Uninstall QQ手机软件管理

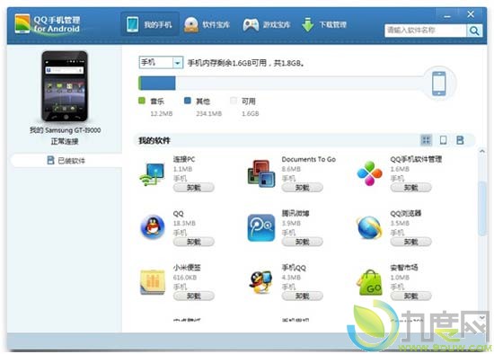click(410, 188)
